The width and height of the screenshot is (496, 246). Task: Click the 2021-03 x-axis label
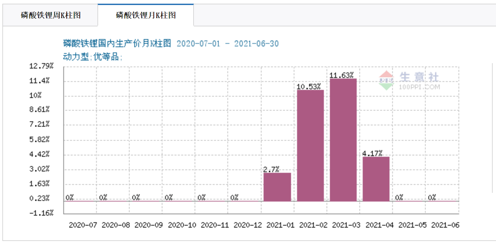point(346,225)
